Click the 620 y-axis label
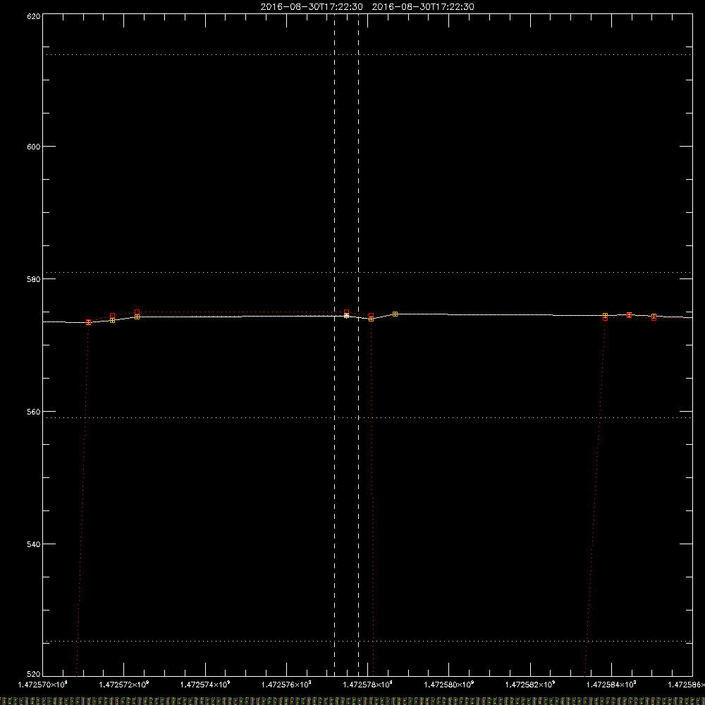The image size is (705, 705). point(34,16)
